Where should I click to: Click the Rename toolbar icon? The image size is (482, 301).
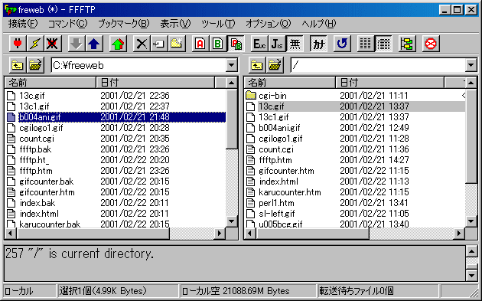159,44
